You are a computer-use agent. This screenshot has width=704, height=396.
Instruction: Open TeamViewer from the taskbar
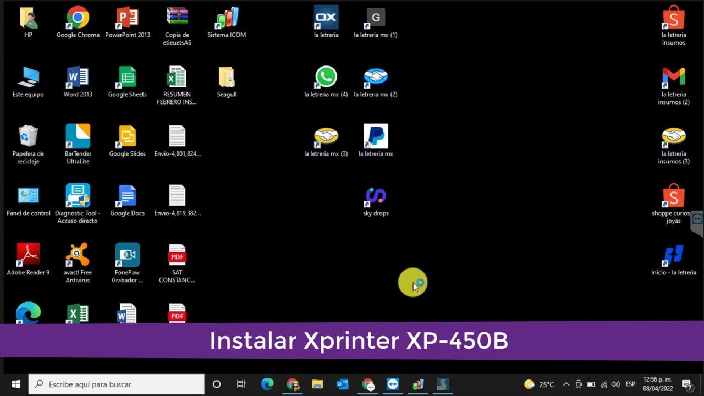(x=393, y=384)
